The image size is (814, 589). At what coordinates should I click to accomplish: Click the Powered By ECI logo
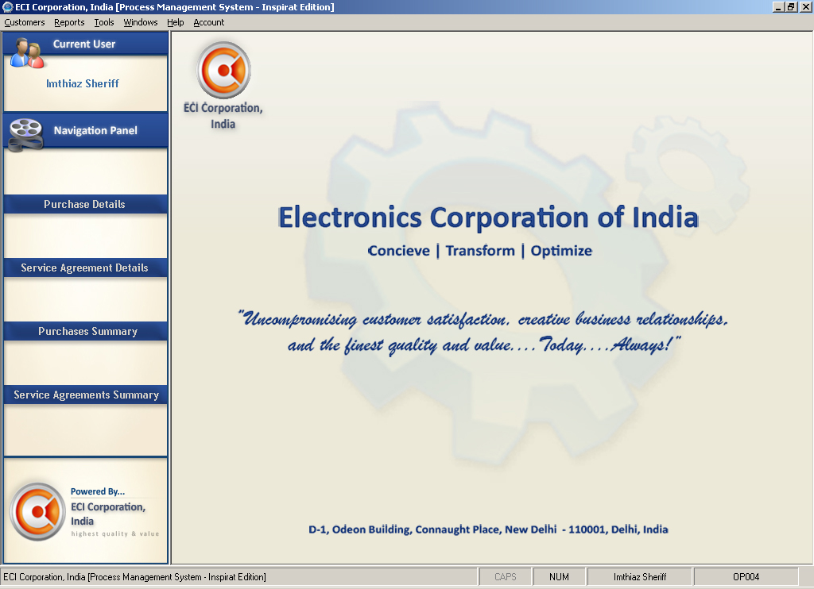pos(37,512)
